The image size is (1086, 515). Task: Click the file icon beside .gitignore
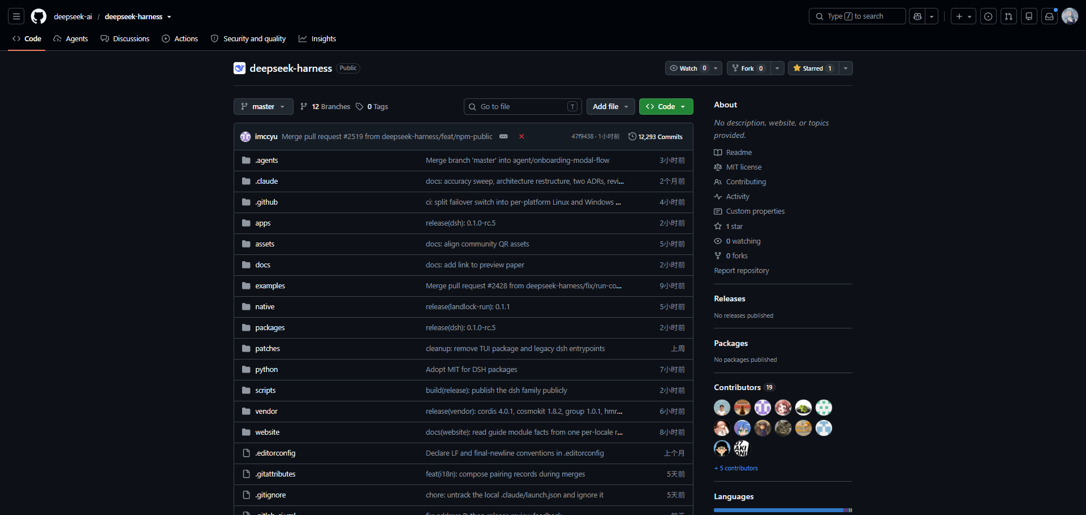(246, 495)
